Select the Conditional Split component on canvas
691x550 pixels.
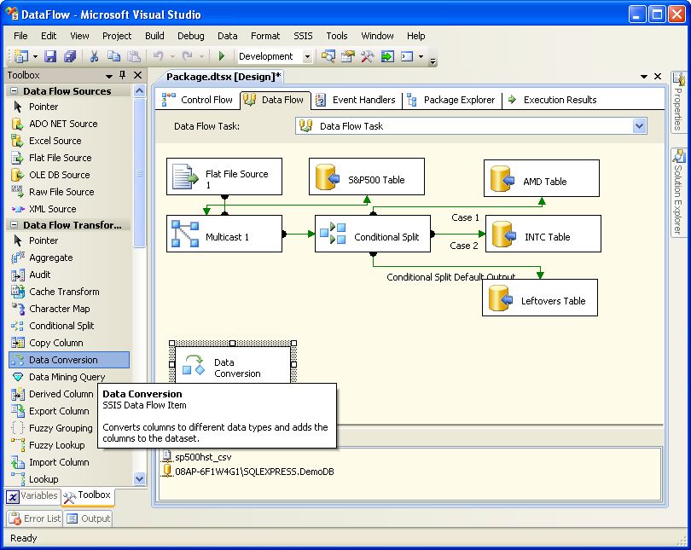coord(373,234)
